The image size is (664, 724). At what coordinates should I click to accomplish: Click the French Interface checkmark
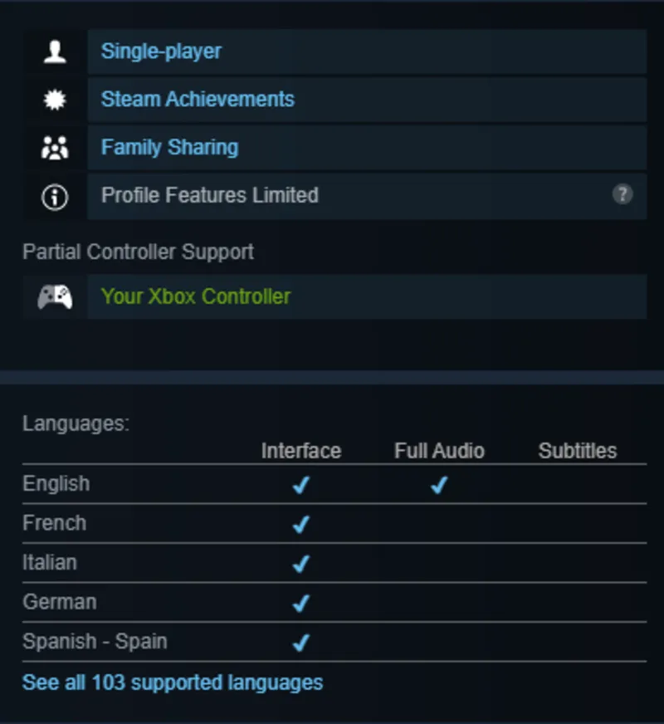tap(300, 524)
